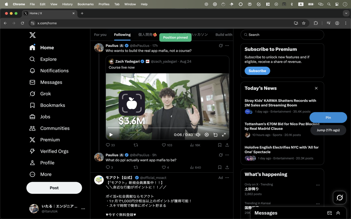Screen dimensions: 351x219
Task: Enter fullscreen on the video player
Action: pyautogui.click(x=224, y=135)
